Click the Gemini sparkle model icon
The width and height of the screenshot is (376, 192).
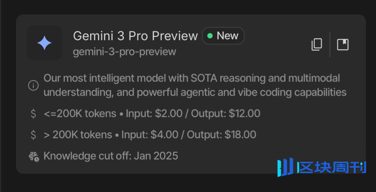click(x=44, y=43)
